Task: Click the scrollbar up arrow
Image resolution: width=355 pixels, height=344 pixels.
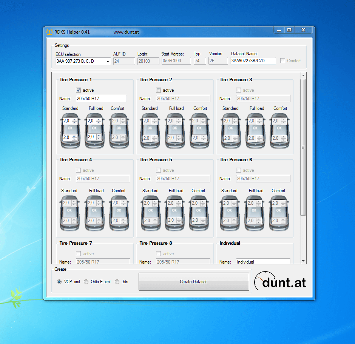Action: (x=303, y=76)
